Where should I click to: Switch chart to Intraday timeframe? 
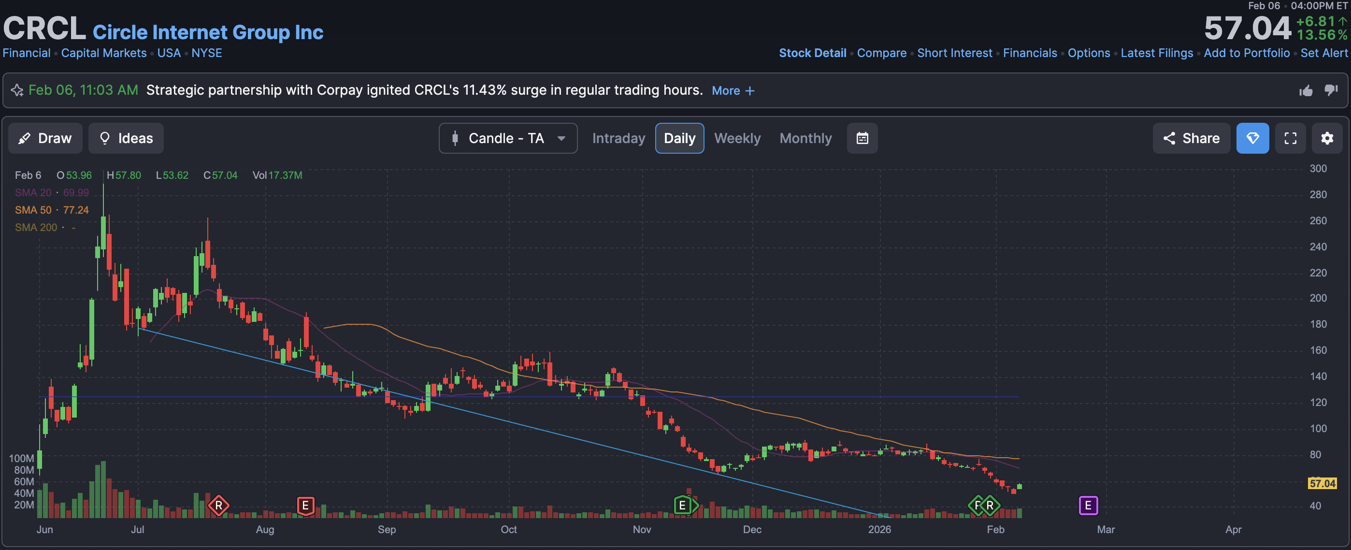(618, 138)
